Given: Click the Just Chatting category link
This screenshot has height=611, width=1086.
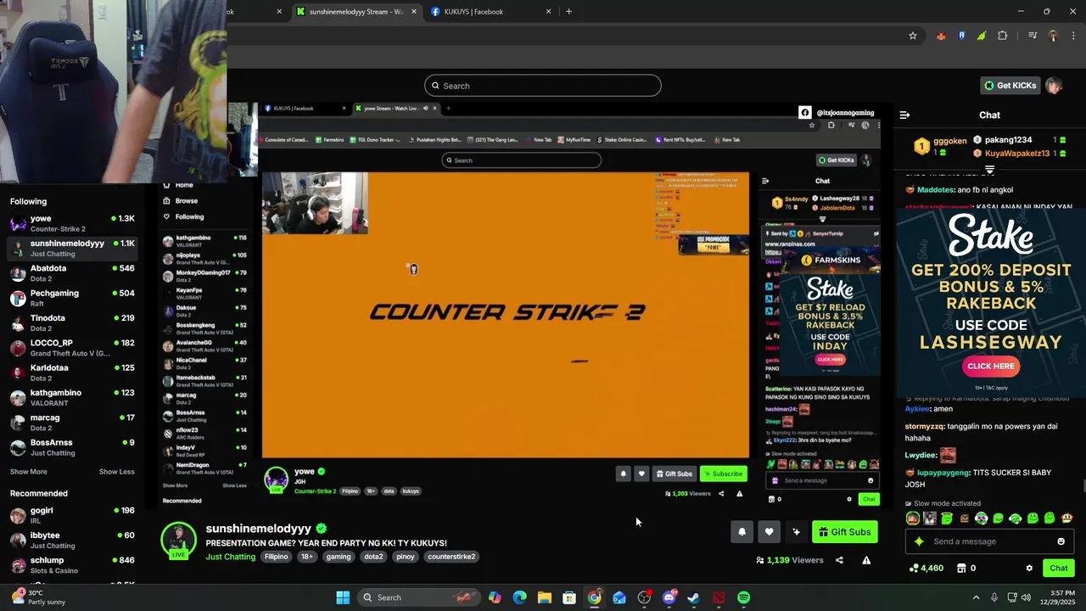Looking at the screenshot, I should pos(231,557).
